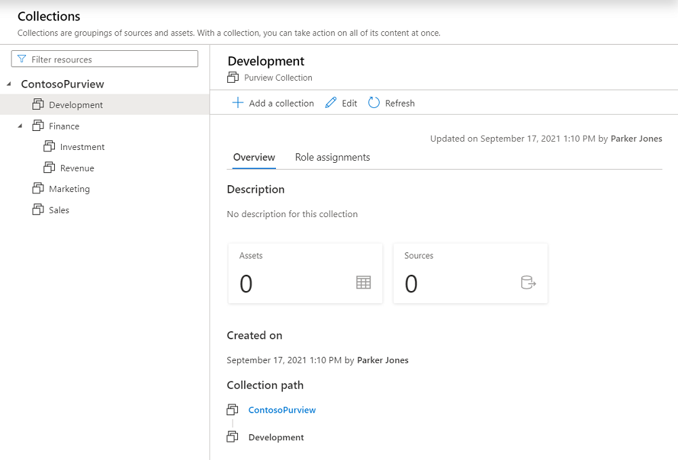The width and height of the screenshot is (678, 460).
Task: Click the table icon in the Assets card
Action: 363,282
